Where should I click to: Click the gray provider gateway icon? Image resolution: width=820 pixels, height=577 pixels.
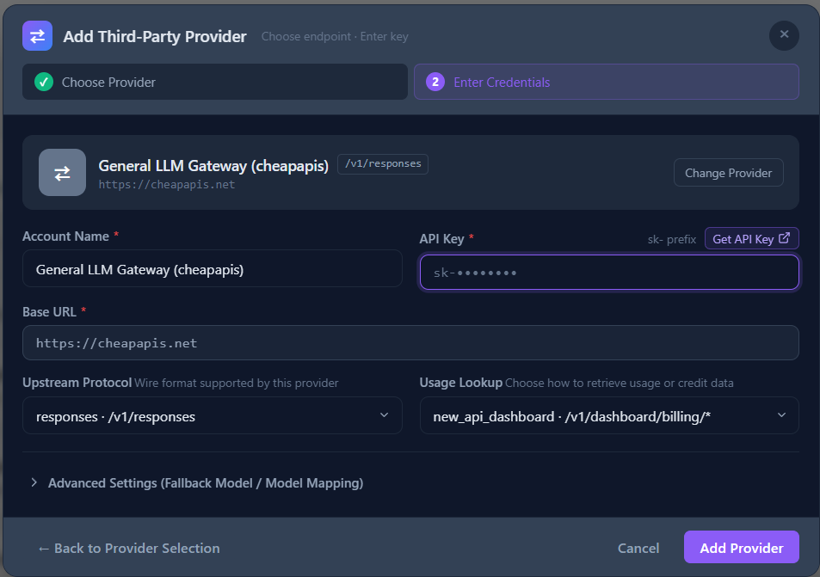click(62, 173)
